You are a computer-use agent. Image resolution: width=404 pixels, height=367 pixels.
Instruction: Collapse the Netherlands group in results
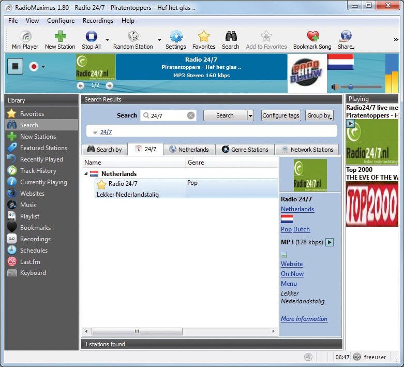tap(86, 174)
